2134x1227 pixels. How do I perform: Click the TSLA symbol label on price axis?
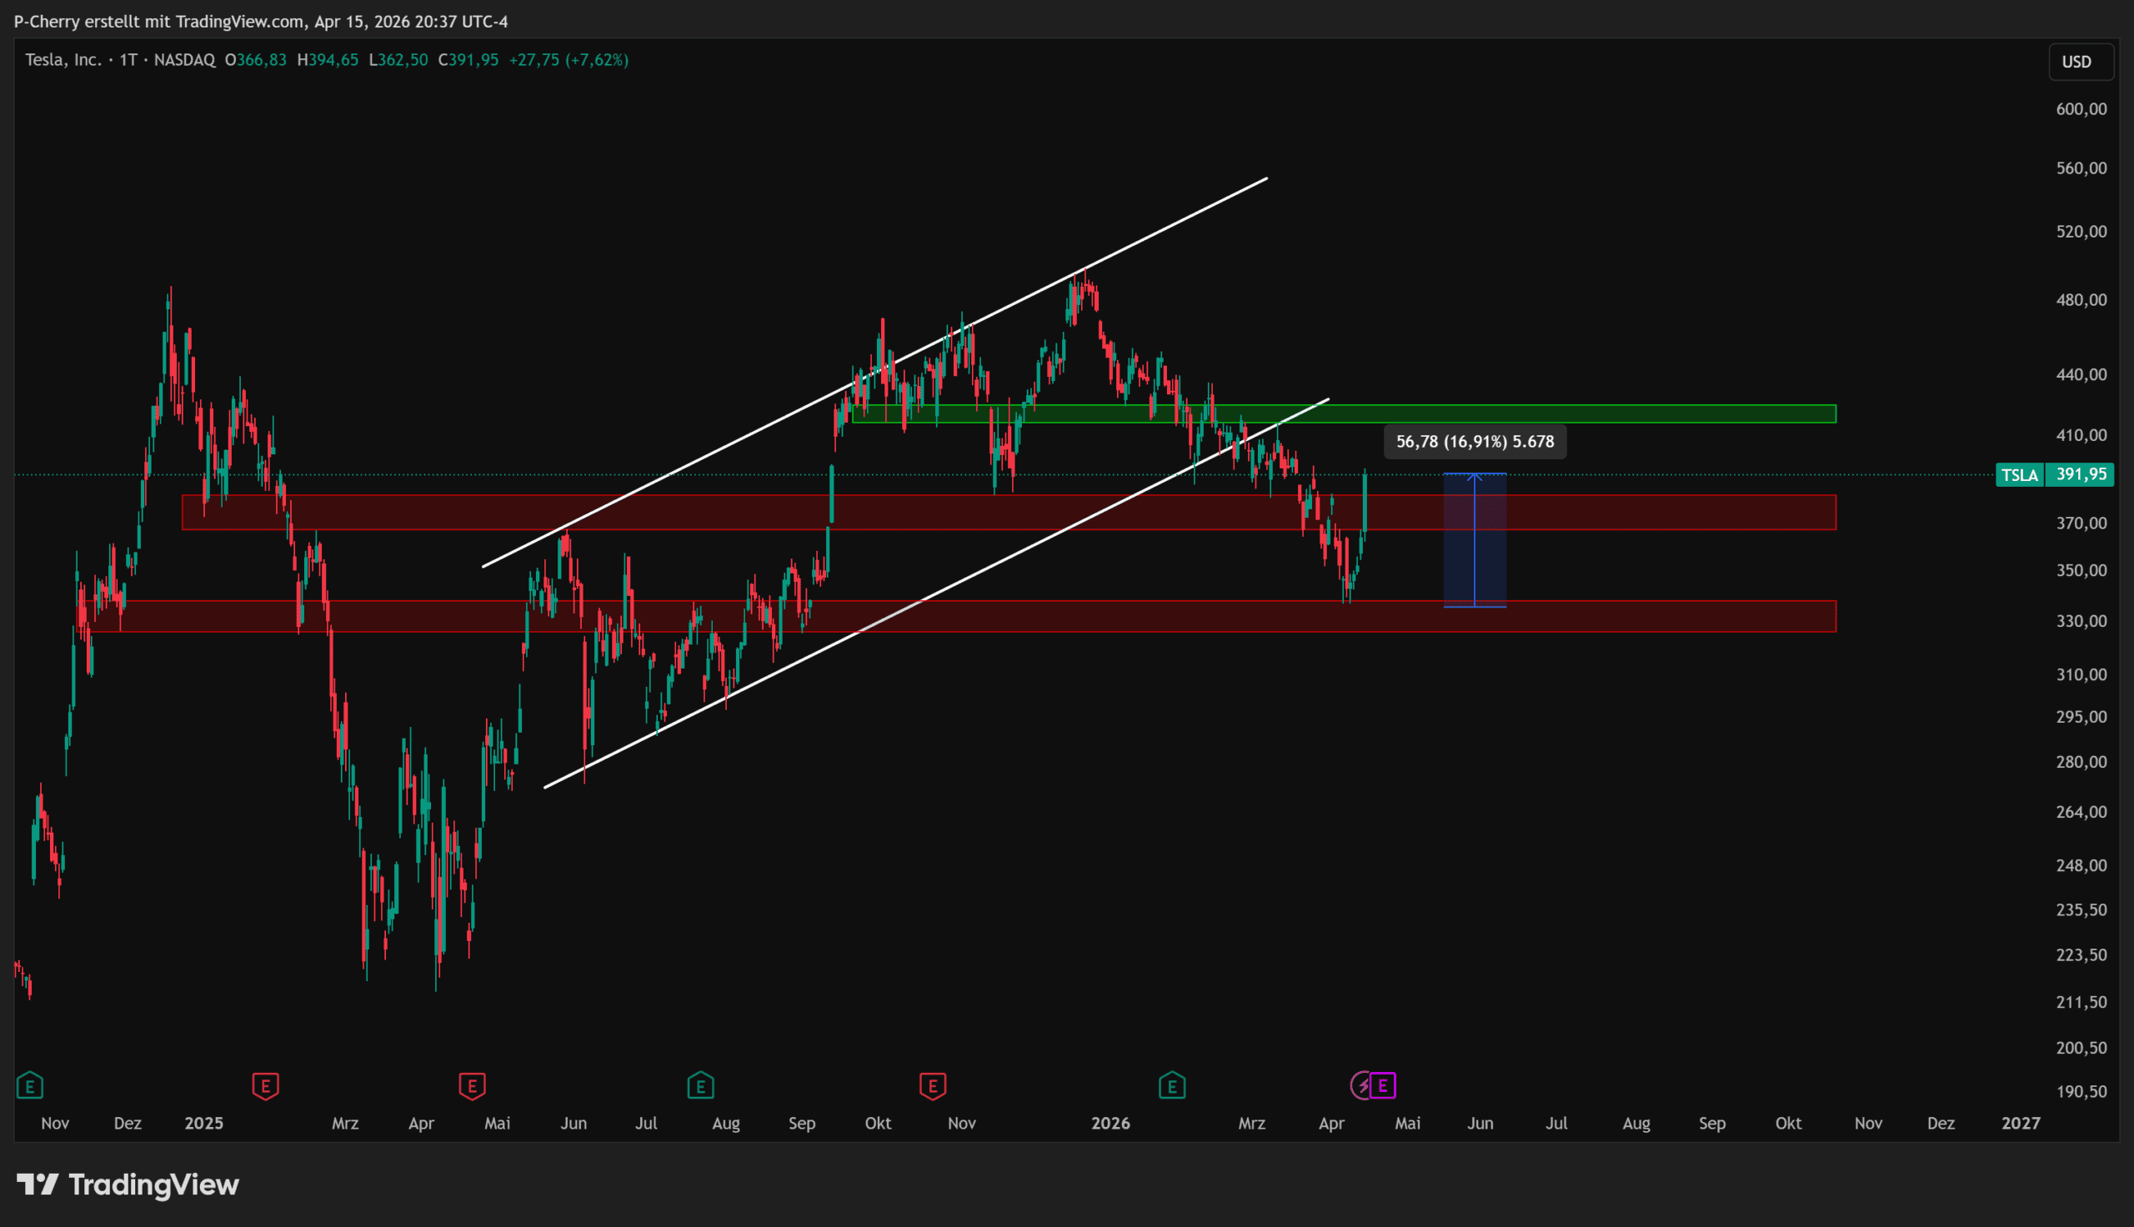tap(2020, 475)
